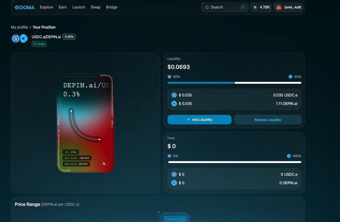Click the Your Position breadcrumb

(x=44, y=27)
